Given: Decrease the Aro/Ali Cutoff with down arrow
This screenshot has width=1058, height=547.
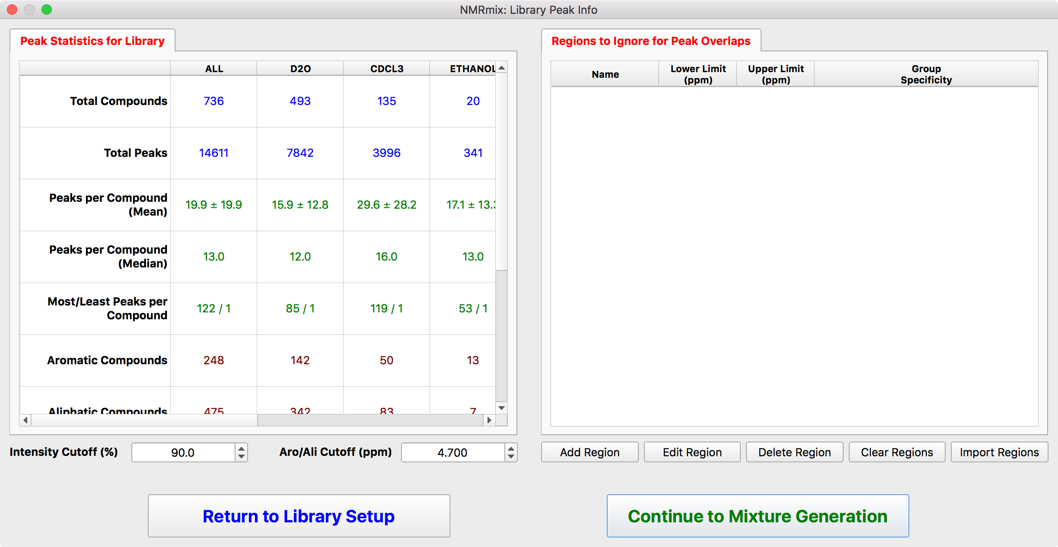Looking at the screenshot, I should 511,457.
